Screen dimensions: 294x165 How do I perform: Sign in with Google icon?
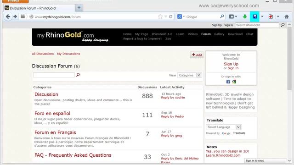tap(234, 82)
